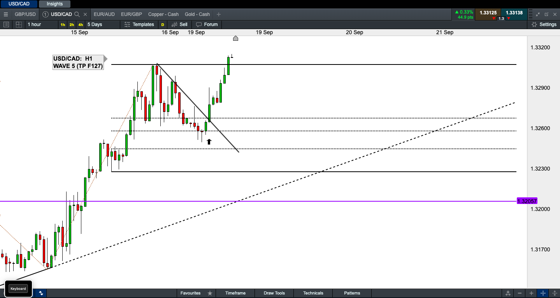Toggle the 4h timeframe shortcut
Image resolution: width=560 pixels, height=298 pixels.
[x=81, y=24]
